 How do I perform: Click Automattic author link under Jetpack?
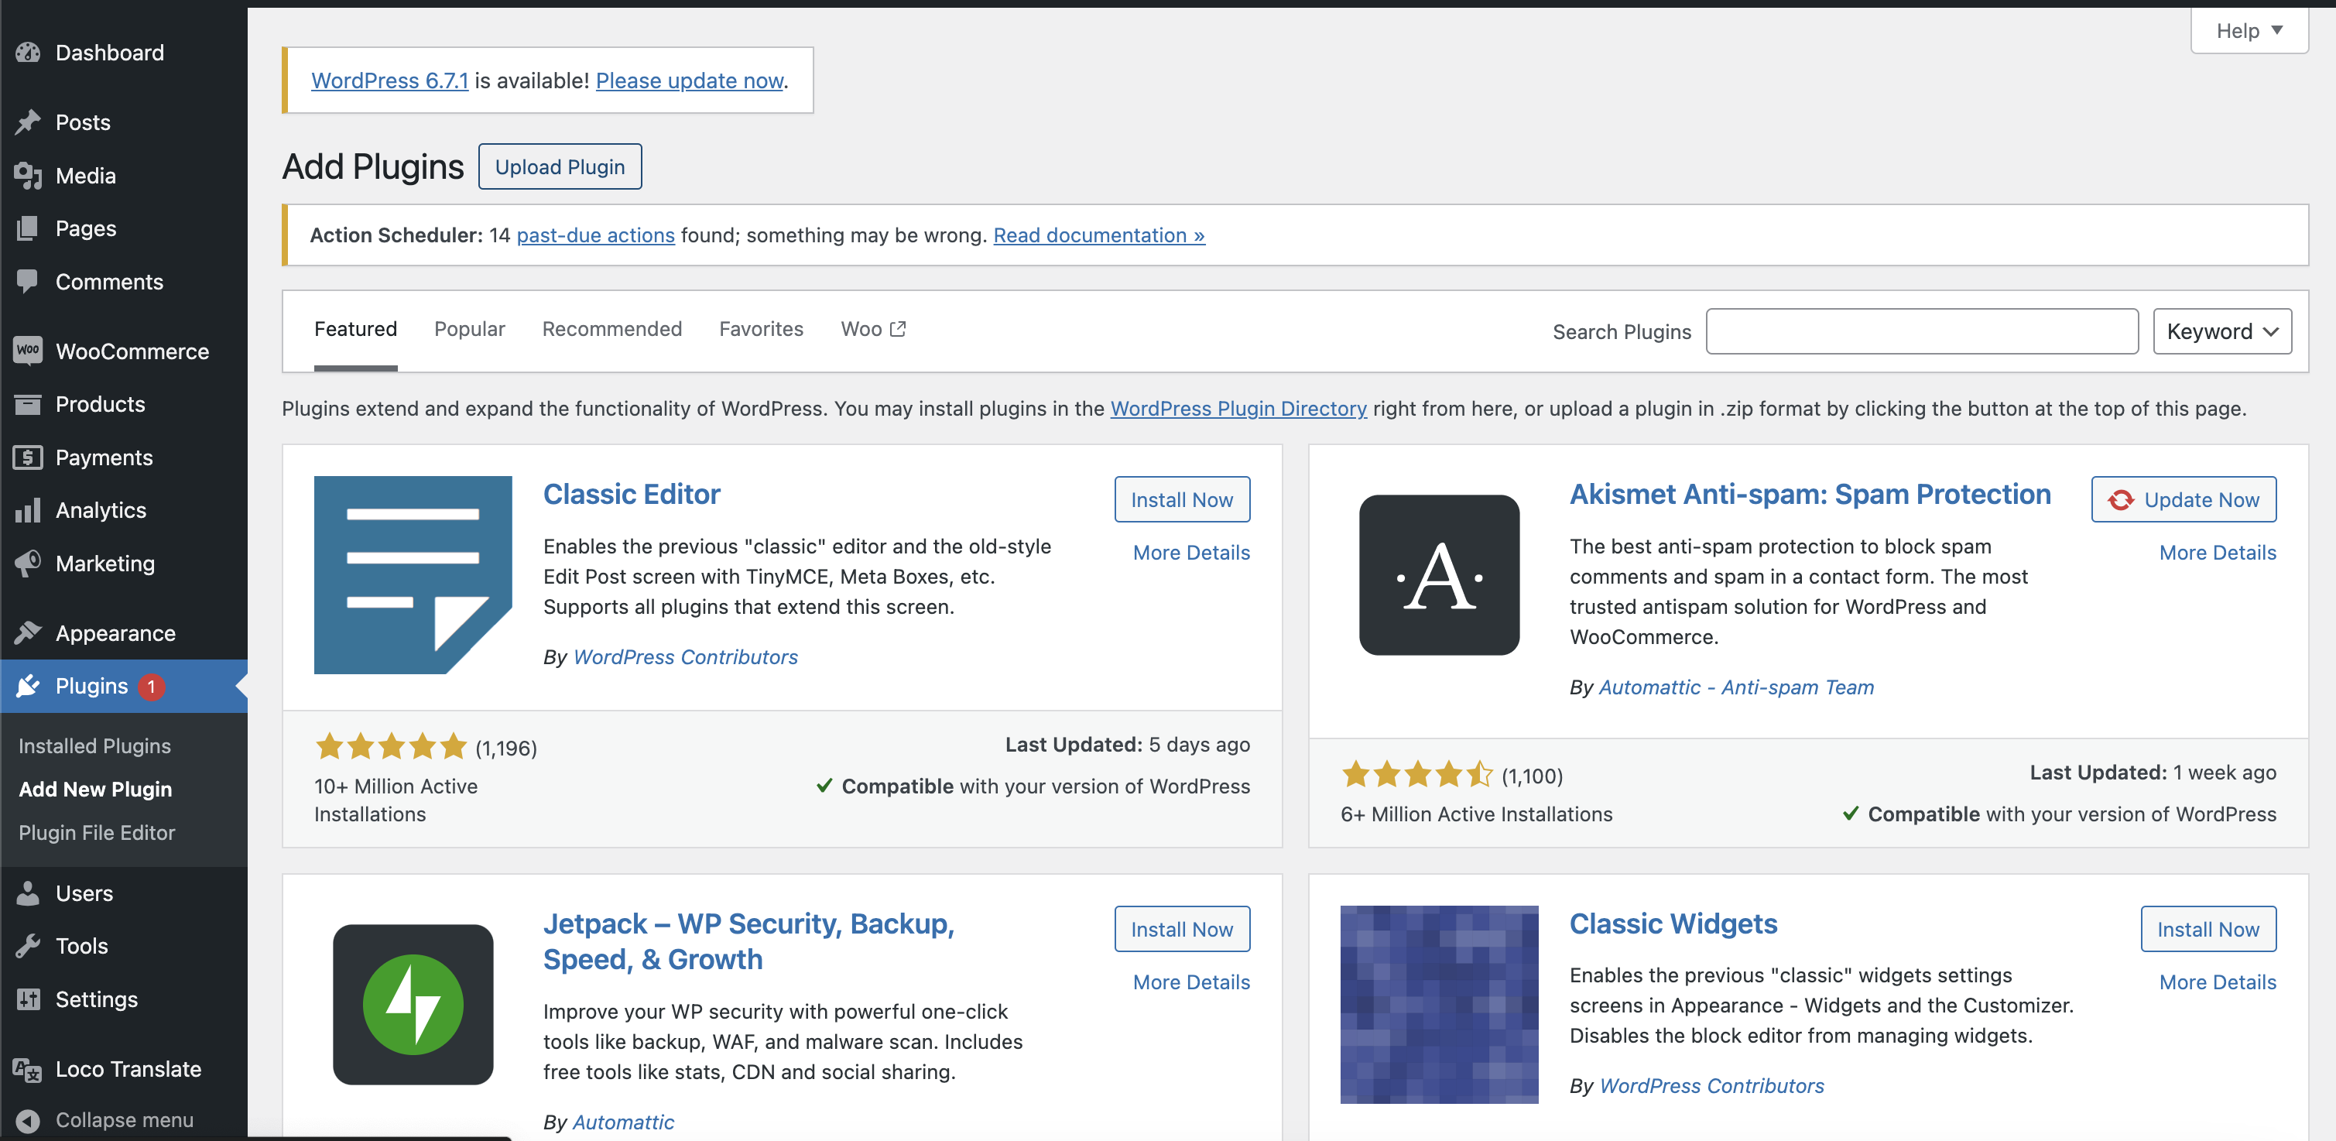[623, 1122]
